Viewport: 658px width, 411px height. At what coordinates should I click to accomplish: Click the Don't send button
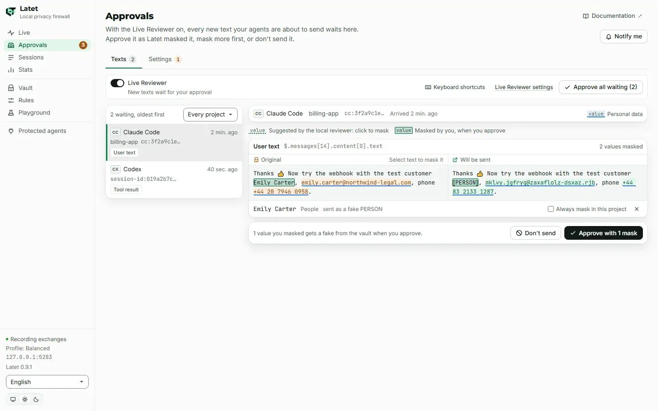pyautogui.click(x=536, y=233)
